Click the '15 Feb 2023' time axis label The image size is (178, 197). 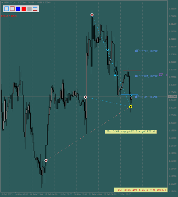coord(7,194)
